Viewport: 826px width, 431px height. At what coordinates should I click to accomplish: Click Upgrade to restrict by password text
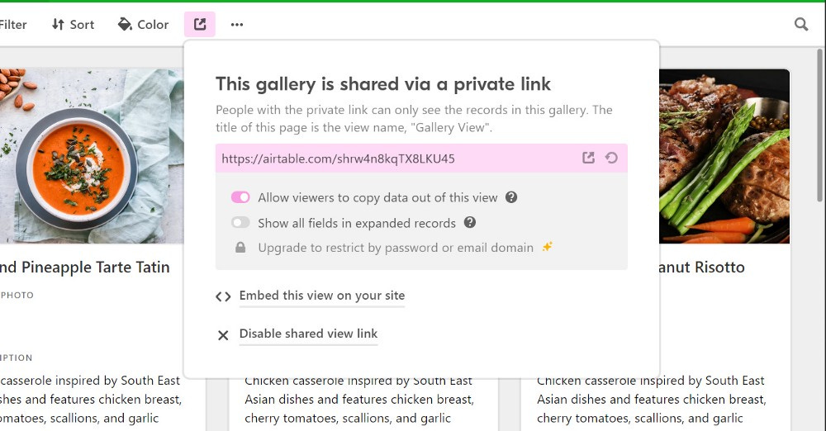[x=396, y=248]
